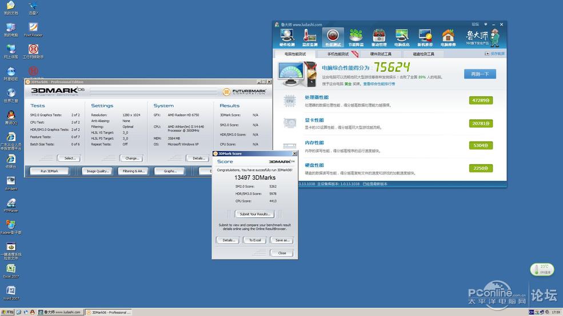Click the 20781分 graphics score badge
Screen dimensions: 563x316
tap(481, 123)
